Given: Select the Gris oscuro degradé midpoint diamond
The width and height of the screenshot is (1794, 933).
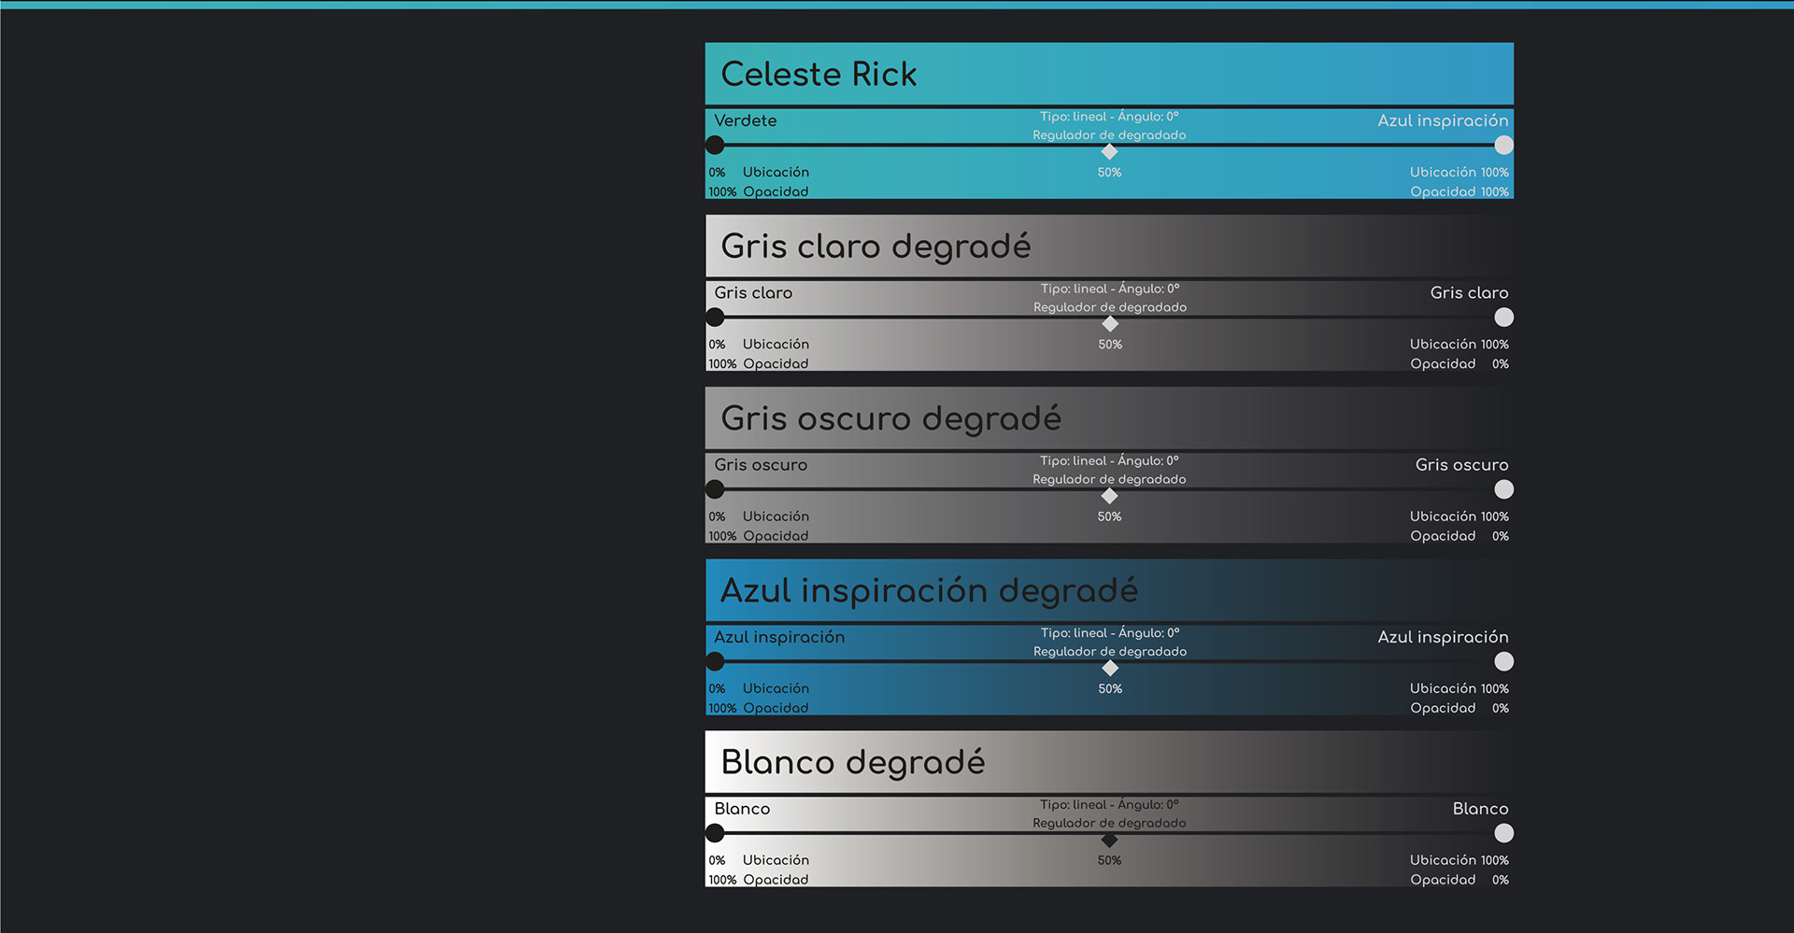Looking at the screenshot, I should point(1109,496).
